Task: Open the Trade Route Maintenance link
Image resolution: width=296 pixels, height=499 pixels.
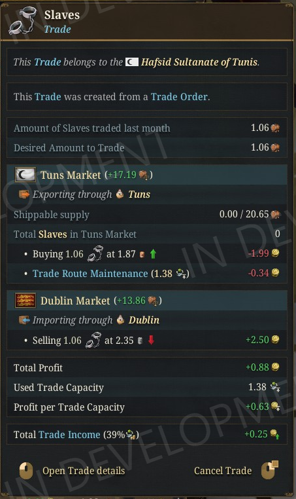Action: tap(90, 273)
